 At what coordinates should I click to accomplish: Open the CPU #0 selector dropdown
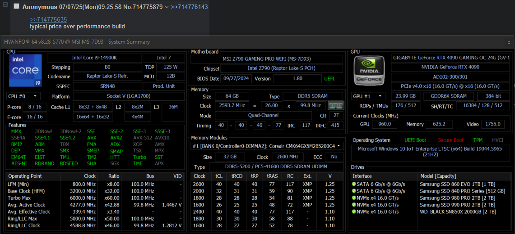[x=23, y=97]
